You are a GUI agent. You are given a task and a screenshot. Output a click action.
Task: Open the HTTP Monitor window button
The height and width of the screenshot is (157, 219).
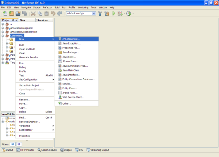[x=25, y=150]
